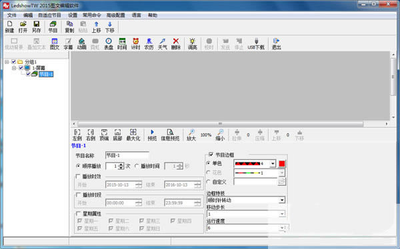
Task: Select 1-屏幕 screen node in tree
Action: pos(39,68)
